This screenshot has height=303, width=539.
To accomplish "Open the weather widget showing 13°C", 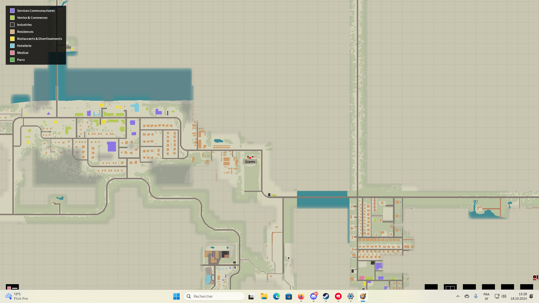I will point(17,296).
